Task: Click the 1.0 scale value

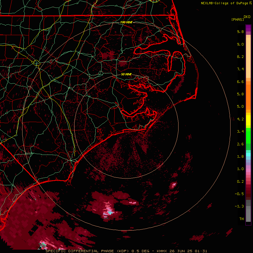Action: pyautogui.click(x=240, y=169)
